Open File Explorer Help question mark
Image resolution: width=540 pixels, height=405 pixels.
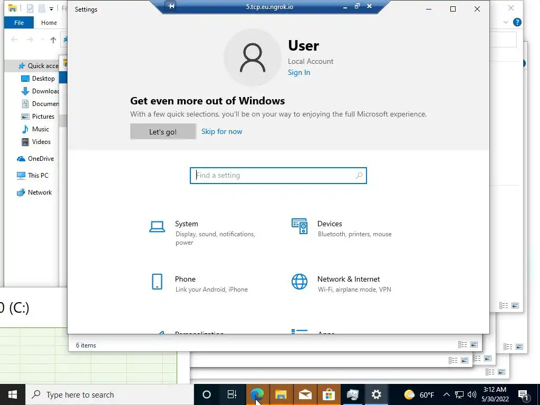click(517, 22)
